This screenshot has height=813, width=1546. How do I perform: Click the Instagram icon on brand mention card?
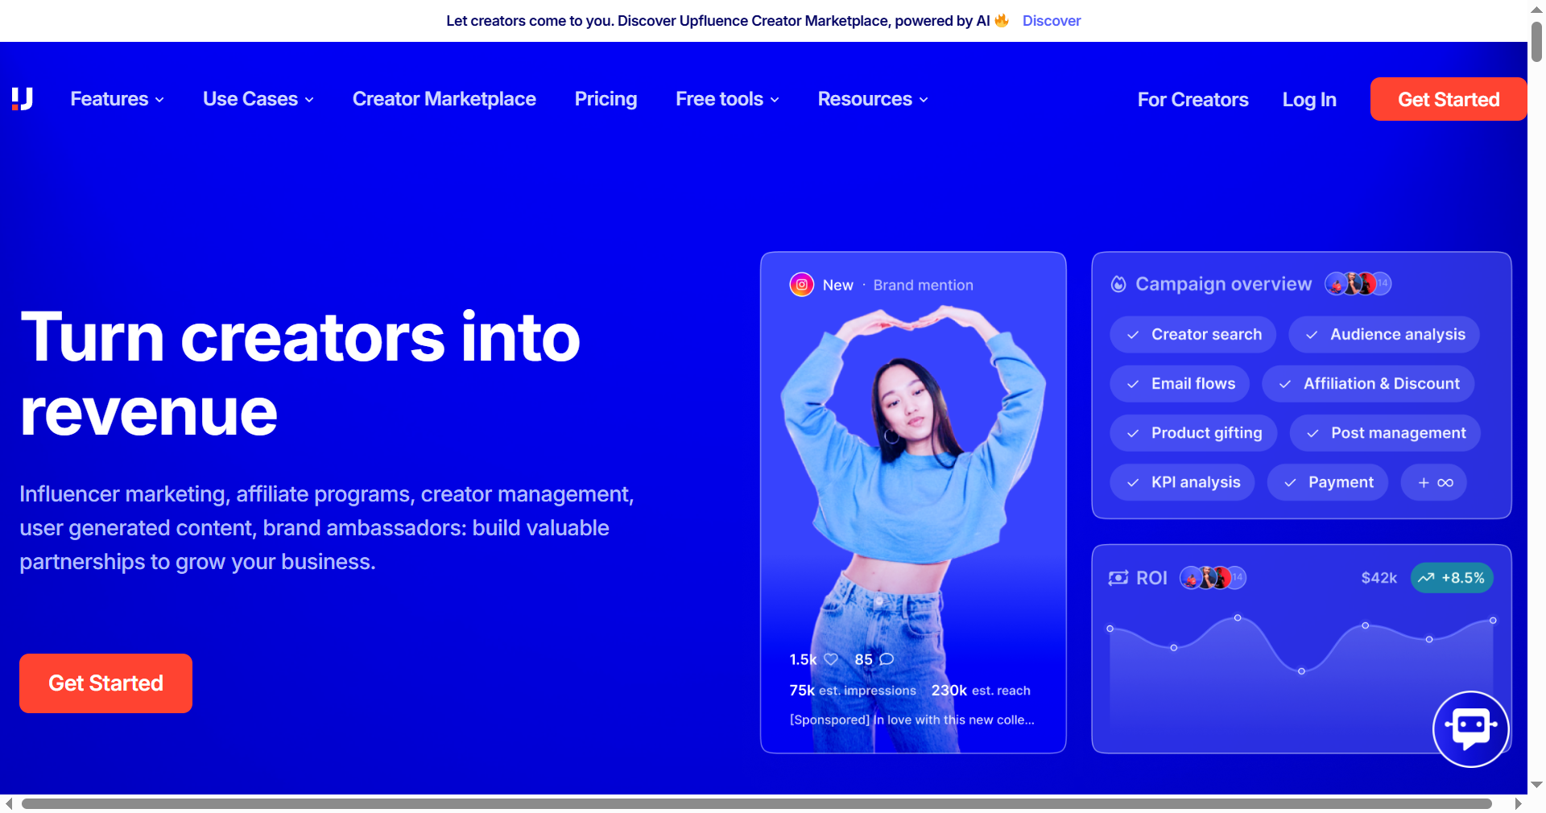pos(801,285)
